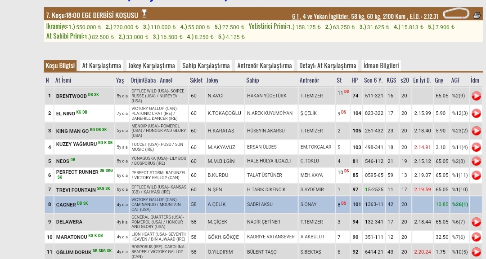Click Gny value 10.85 for CAGNER
The image size is (486, 259).
442,204
